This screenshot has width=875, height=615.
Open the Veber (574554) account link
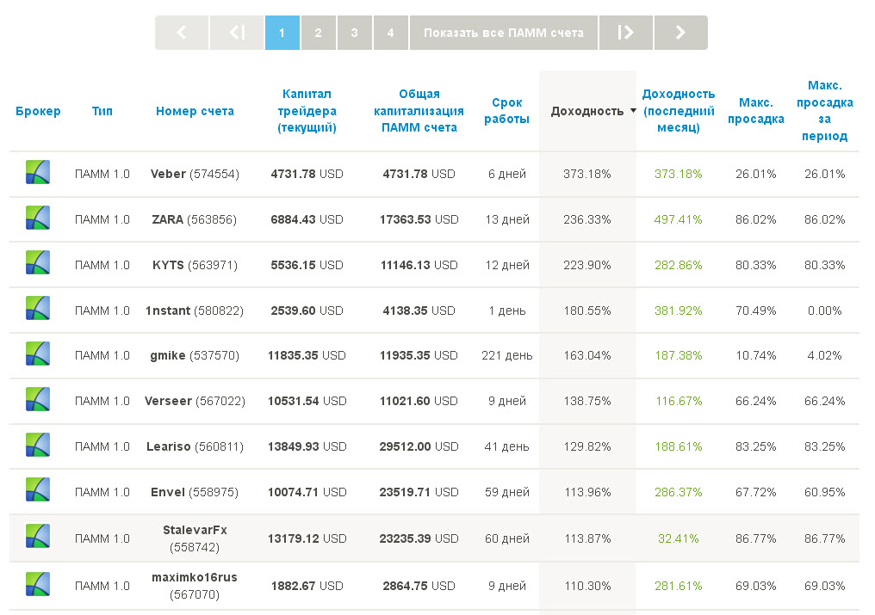195,174
